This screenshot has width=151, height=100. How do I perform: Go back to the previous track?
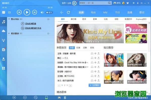click(x=19, y=12)
